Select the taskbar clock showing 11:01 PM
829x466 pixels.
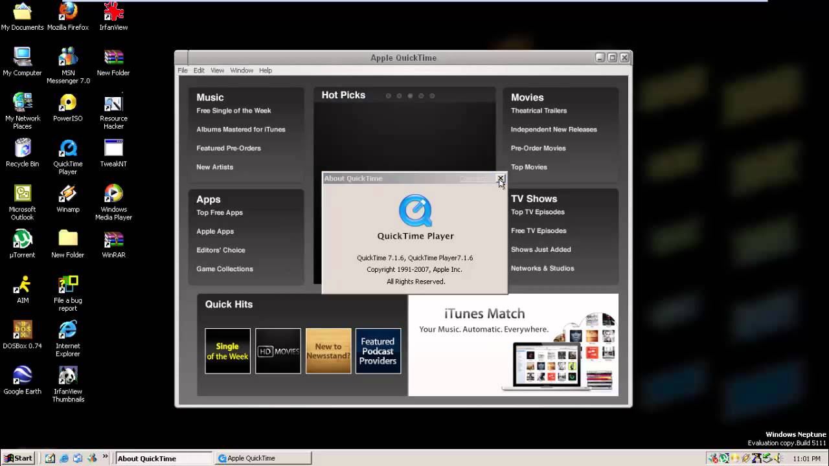click(x=806, y=459)
